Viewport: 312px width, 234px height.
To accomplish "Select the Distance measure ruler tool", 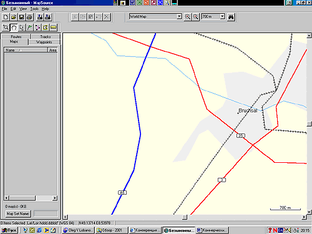I will click(54, 27).
